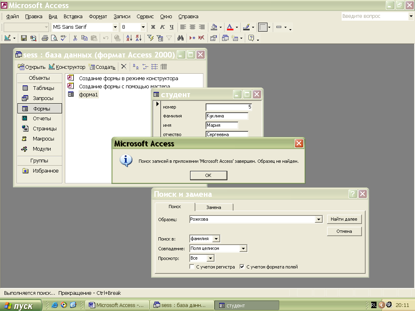
Task: Enable 'С учетом регистра' checkbox
Action: (x=192, y=266)
